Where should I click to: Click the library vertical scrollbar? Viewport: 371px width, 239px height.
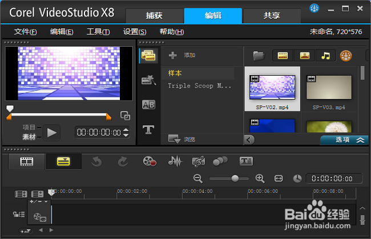point(362,73)
